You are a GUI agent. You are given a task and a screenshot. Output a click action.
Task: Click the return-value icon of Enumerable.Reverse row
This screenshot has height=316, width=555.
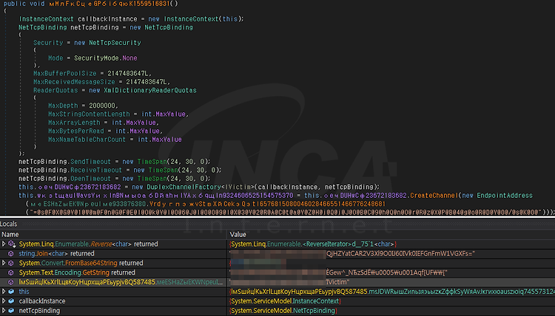pos(12,244)
